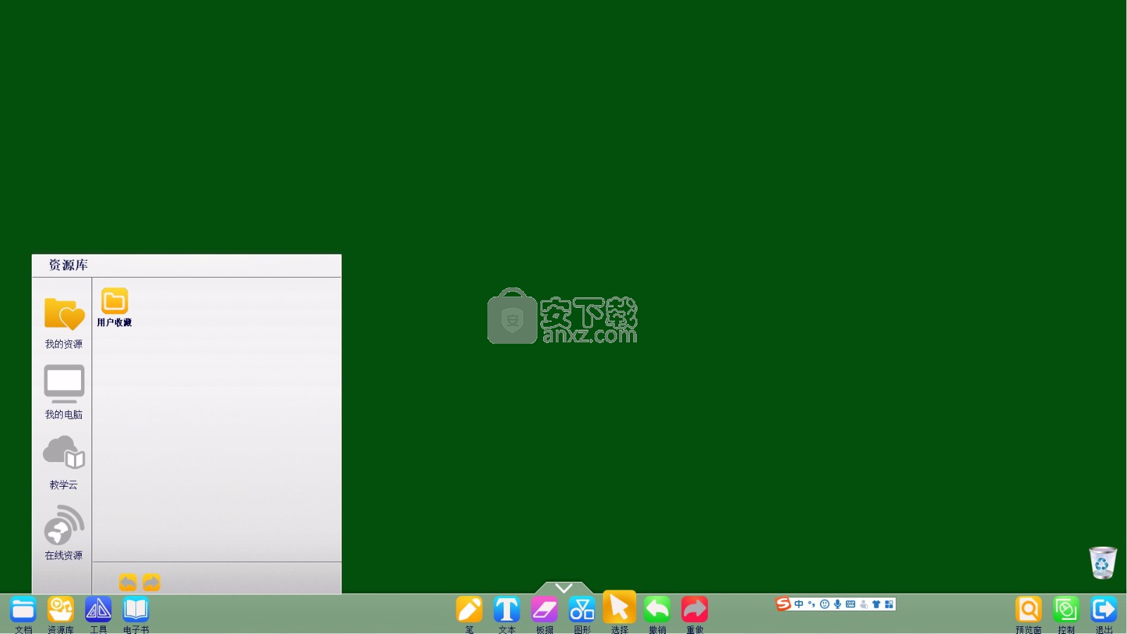Screen dimensions: 1127x634
Task: Open the 电子书 (E-book) icon
Action: tap(135, 610)
